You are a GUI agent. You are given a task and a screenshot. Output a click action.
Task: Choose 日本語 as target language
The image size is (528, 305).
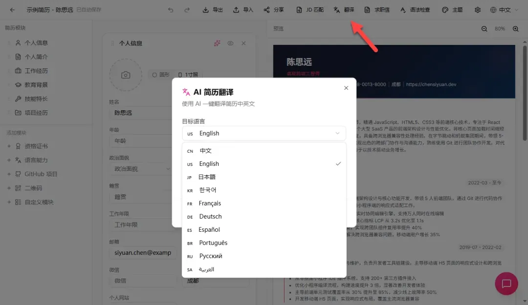pos(264,177)
